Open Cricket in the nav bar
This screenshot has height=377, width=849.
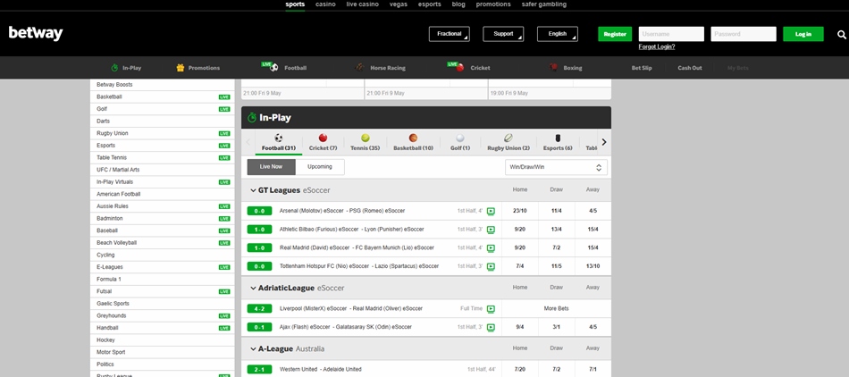click(469, 68)
